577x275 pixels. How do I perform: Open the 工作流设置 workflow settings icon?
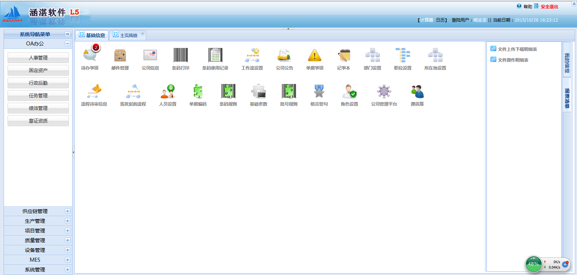coord(252,56)
